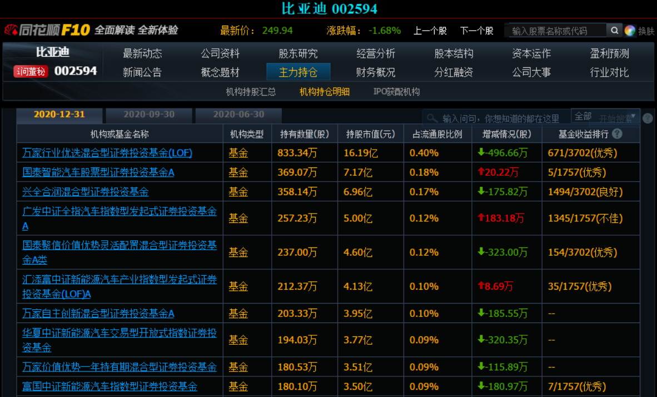Open 汇添富中证新能源汽车产业指数 fund link
Viewport: 657px width, 397px height.
click(x=119, y=286)
